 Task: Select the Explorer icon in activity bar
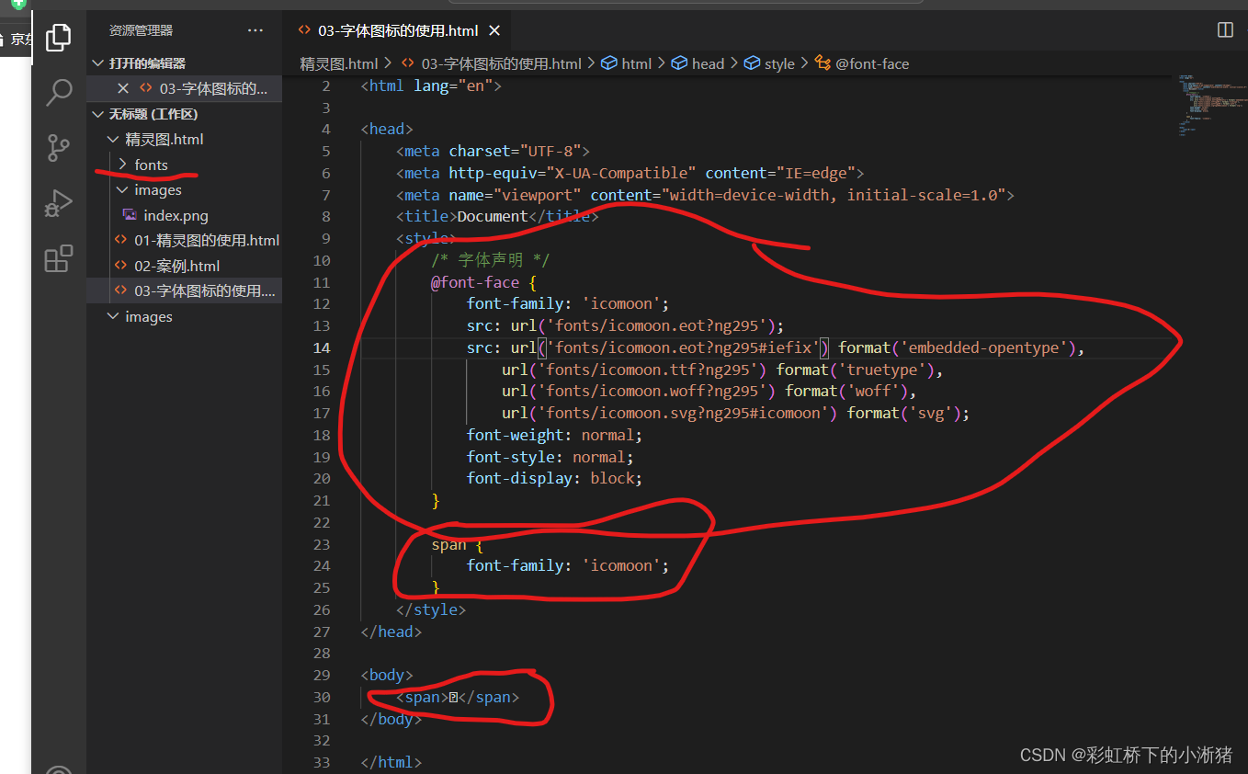tap(58, 37)
